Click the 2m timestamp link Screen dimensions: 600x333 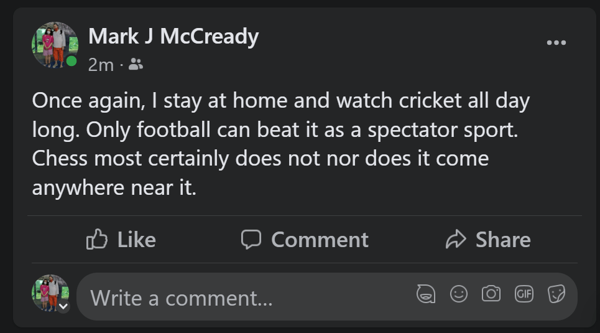point(100,64)
